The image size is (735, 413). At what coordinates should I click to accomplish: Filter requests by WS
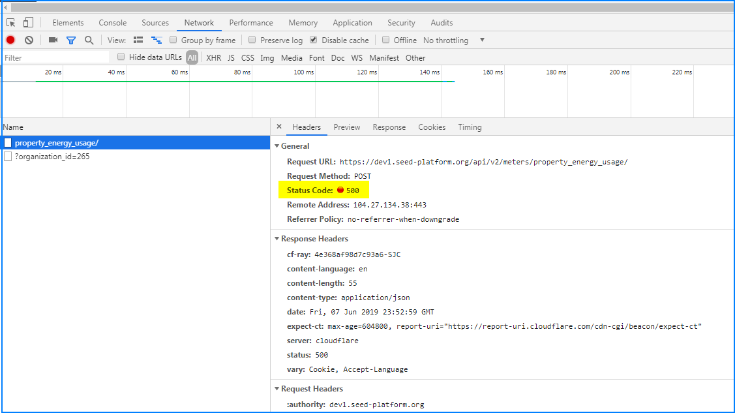point(357,57)
